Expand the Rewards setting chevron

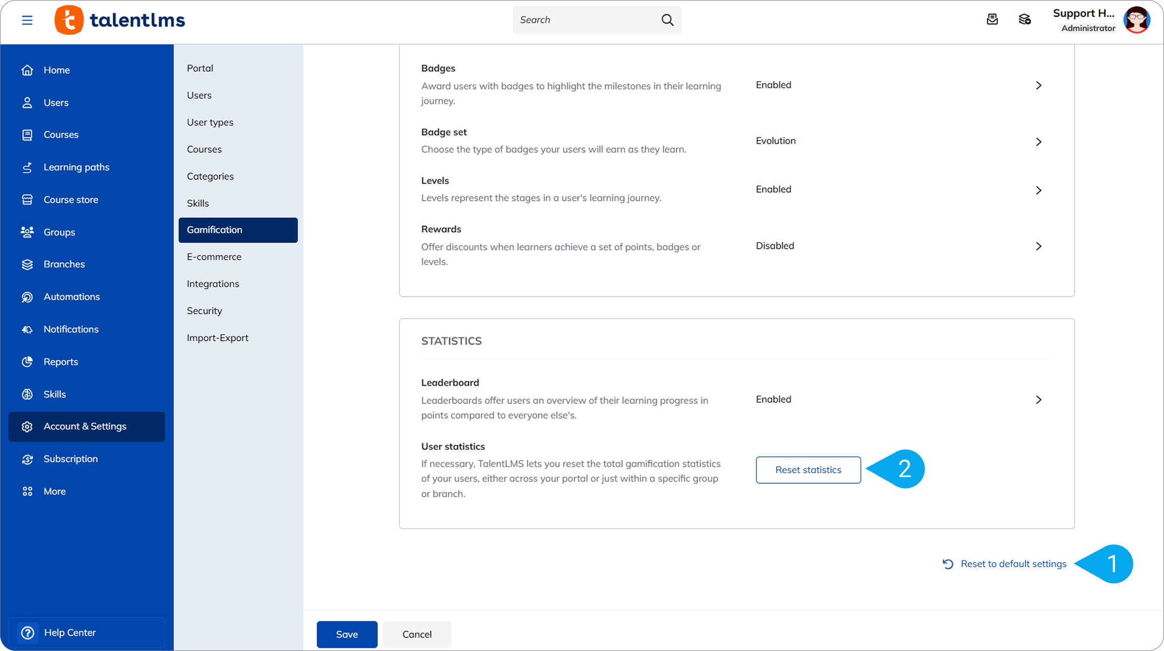click(1039, 246)
